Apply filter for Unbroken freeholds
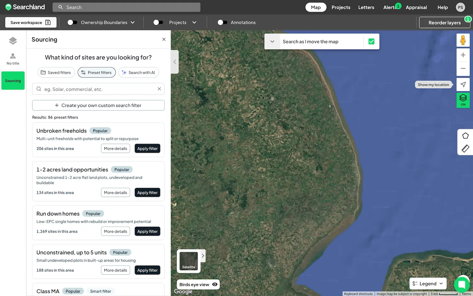The height and width of the screenshot is (296, 473). coord(147,148)
